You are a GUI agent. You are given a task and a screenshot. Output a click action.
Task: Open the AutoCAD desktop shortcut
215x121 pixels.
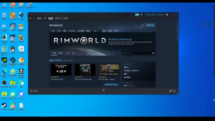click(4, 51)
